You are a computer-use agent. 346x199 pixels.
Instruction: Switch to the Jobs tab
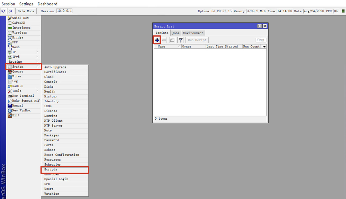coord(176,33)
